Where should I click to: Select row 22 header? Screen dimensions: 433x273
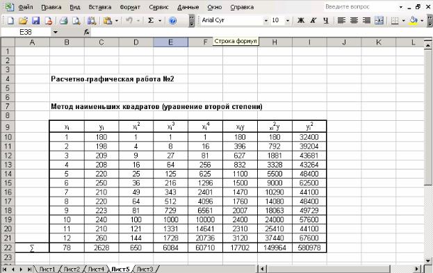coord(8,247)
